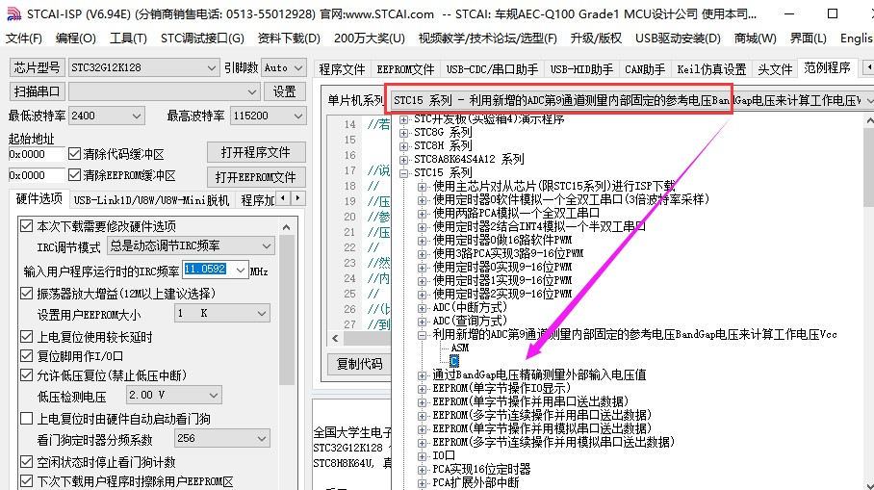Switch to the 头文件 tab

coord(775,69)
